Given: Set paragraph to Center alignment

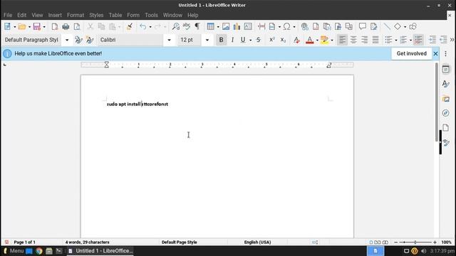Looking at the screenshot, I should 353,40.
